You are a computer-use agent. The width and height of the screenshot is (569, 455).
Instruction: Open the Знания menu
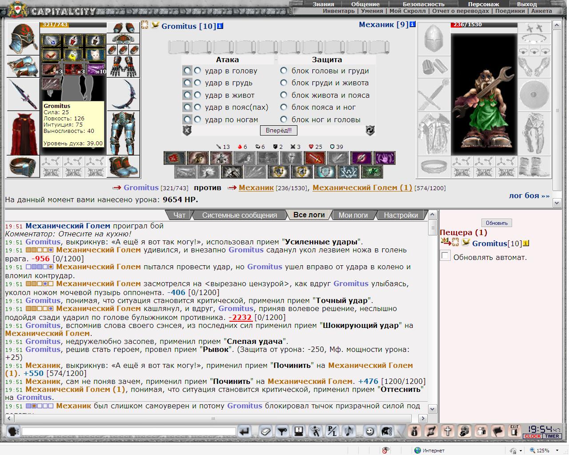tap(323, 4)
